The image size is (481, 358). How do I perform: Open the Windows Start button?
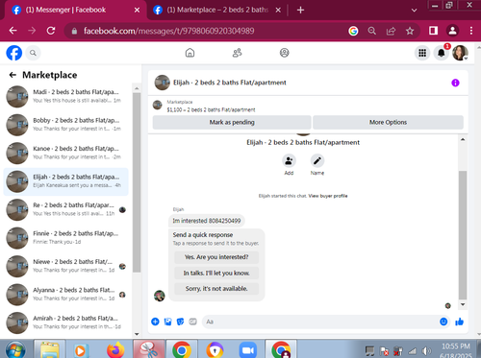pos(15,349)
